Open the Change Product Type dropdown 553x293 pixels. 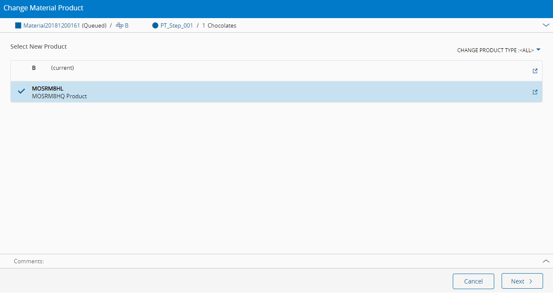[x=499, y=50]
